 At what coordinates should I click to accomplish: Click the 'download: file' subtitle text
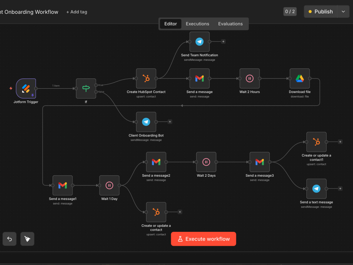(300, 96)
